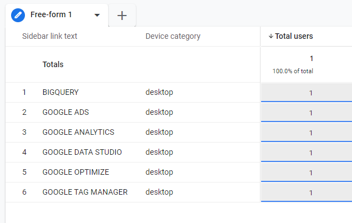Select the GOOGLE ANALYTICS row text
The width and height of the screenshot is (352, 223).
click(x=78, y=132)
